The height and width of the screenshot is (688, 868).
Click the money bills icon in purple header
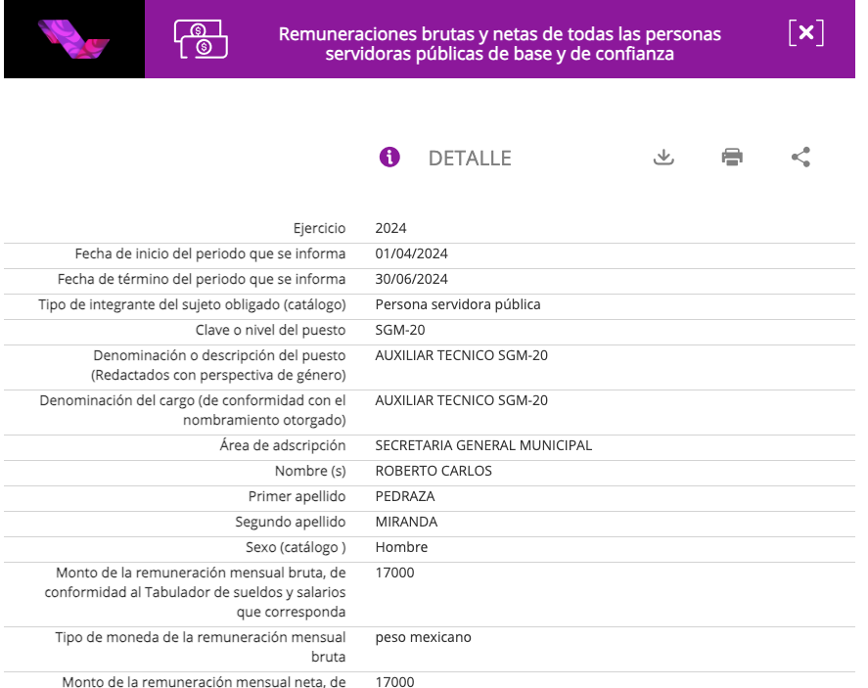(201, 39)
